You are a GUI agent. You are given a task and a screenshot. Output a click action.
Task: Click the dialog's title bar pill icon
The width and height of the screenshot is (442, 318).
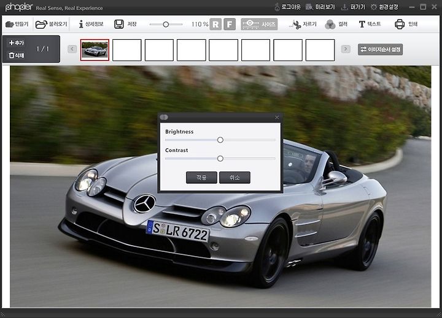[x=164, y=117]
